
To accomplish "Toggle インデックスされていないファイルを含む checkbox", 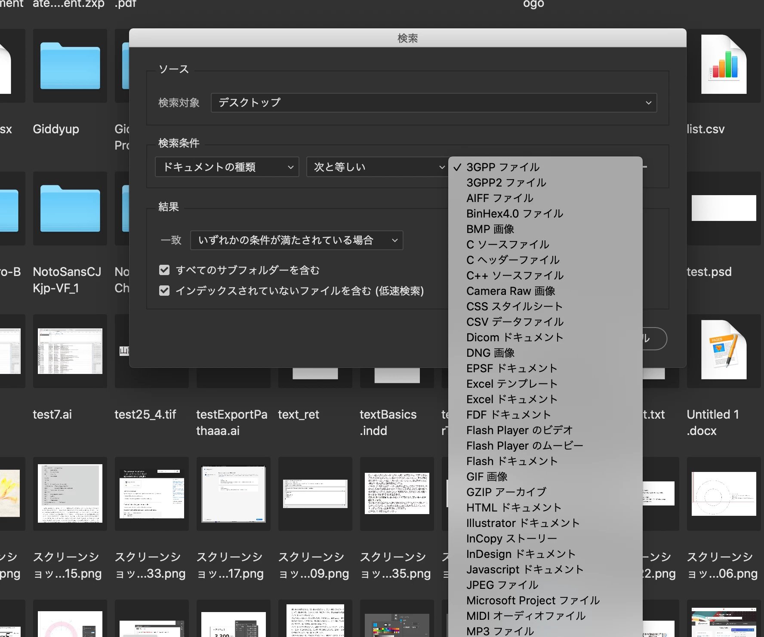I will [x=164, y=291].
